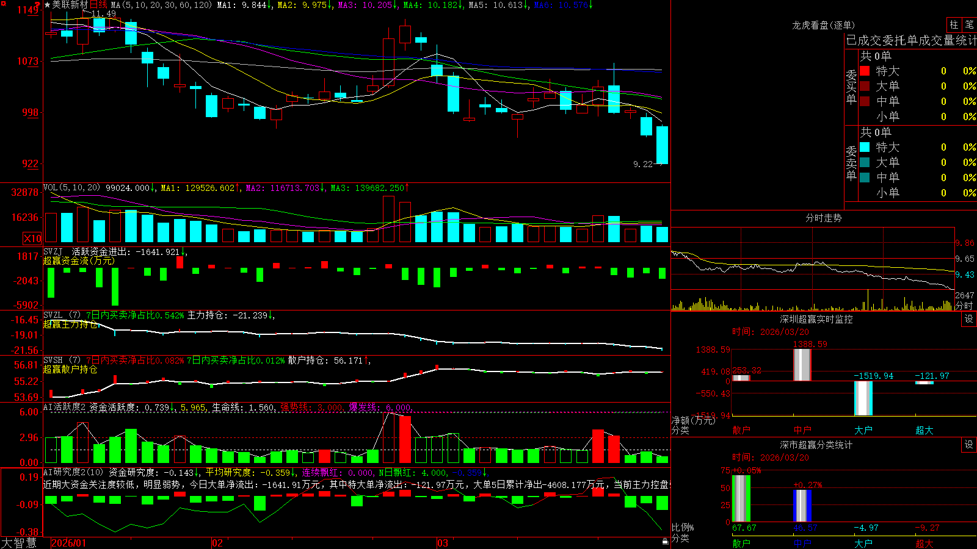Image resolution: width=977 pixels, height=549 pixels.
Task: Click the 平均研究度: -0.359 value
Action: pos(250,472)
